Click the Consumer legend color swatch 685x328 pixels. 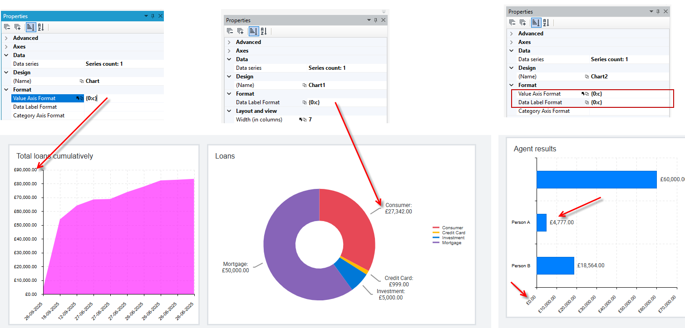436,228
